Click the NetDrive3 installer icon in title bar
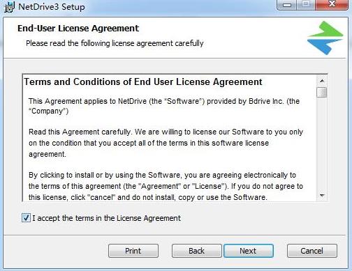This screenshot has width=352, height=271. (x=10, y=6)
